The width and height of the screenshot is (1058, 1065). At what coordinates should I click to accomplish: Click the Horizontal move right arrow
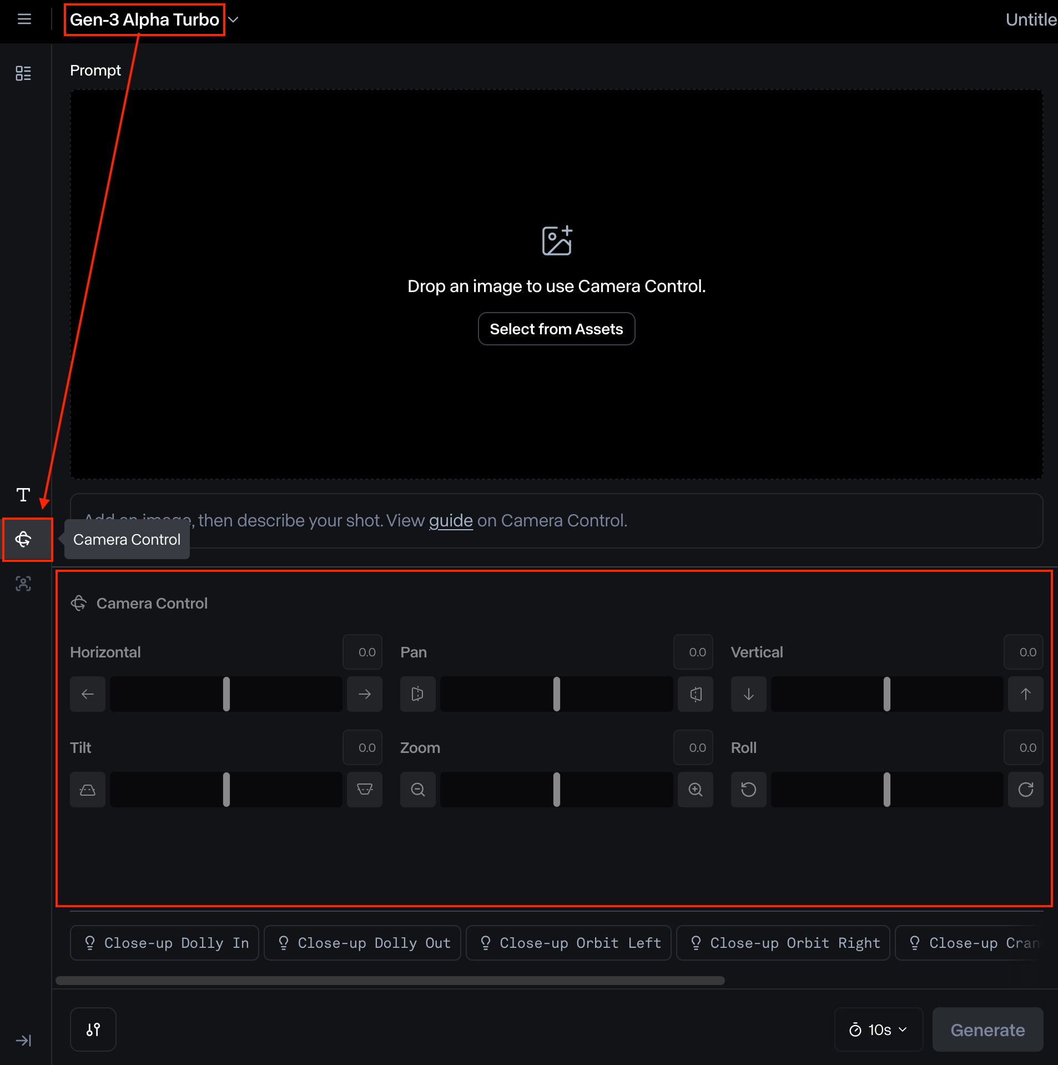click(x=365, y=694)
